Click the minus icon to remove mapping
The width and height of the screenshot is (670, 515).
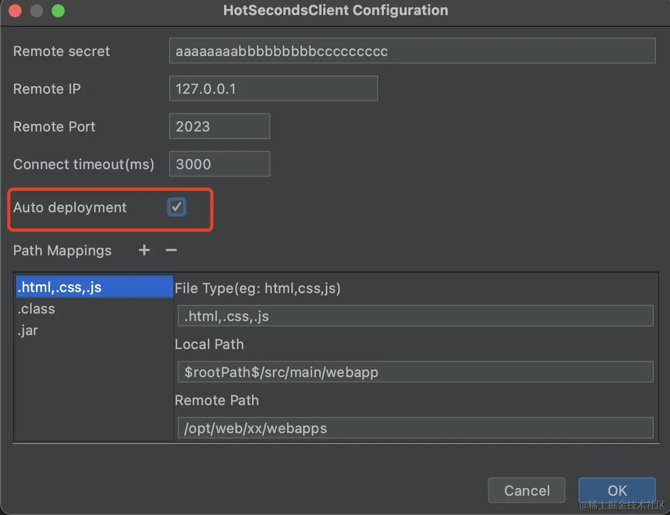coord(171,250)
